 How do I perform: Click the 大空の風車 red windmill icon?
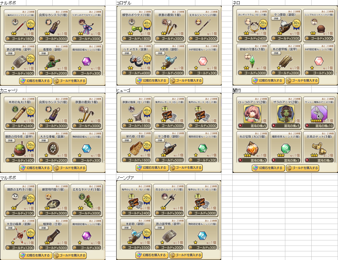tap(20, 235)
